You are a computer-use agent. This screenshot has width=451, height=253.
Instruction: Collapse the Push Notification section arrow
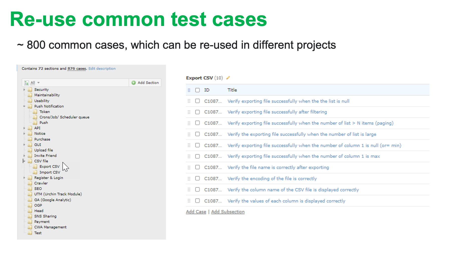(x=24, y=106)
